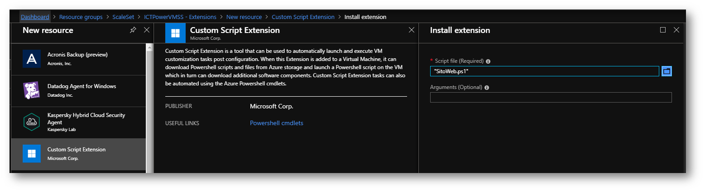Click the Kaspersky Hybrid Cloud hexagon icon
The image size is (705, 192).
32,122
